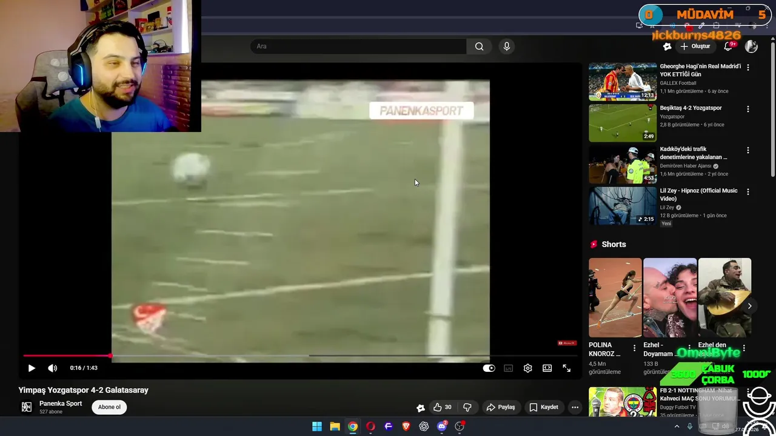
Task: Open the 'Ezhel - Doyamam' short thumbnail
Action: [670, 297]
